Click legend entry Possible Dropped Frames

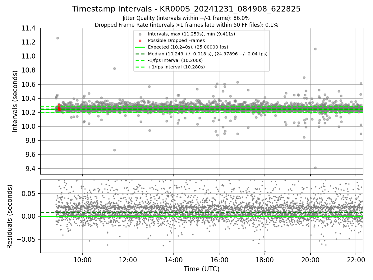pos(176,40)
